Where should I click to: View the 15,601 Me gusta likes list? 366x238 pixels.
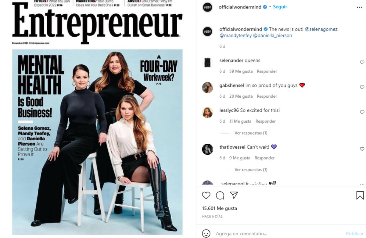pyautogui.click(x=219, y=208)
